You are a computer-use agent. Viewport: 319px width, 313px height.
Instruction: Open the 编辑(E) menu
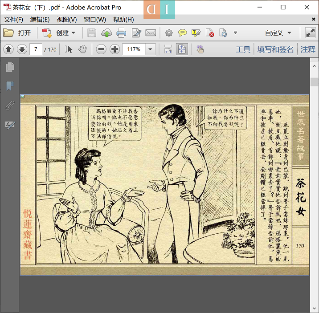pyautogui.click(x=40, y=20)
